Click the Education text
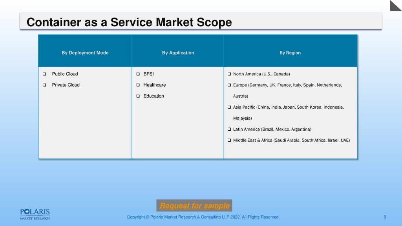Viewport: 402px width, 226px height. click(153, 96)
